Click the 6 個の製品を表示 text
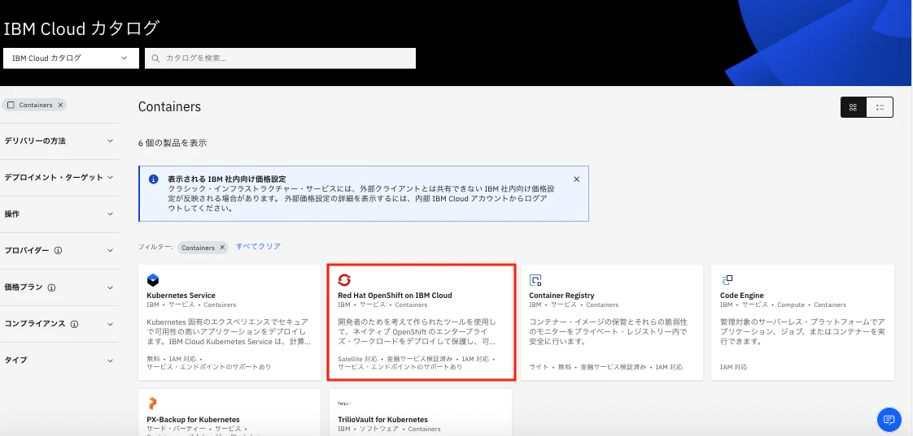Screen dimensions: 913x436 coord(173,143)
